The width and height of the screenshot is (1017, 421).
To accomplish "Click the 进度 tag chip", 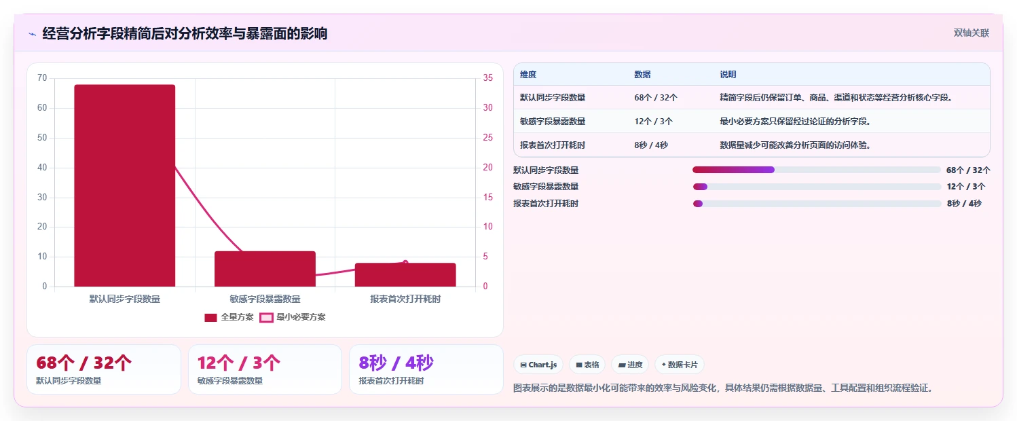I will click(x=630, y=365).
